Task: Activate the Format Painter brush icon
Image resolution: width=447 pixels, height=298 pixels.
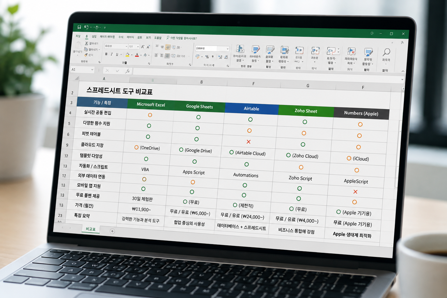Action: pyautogui.click(x=86, y=55)
